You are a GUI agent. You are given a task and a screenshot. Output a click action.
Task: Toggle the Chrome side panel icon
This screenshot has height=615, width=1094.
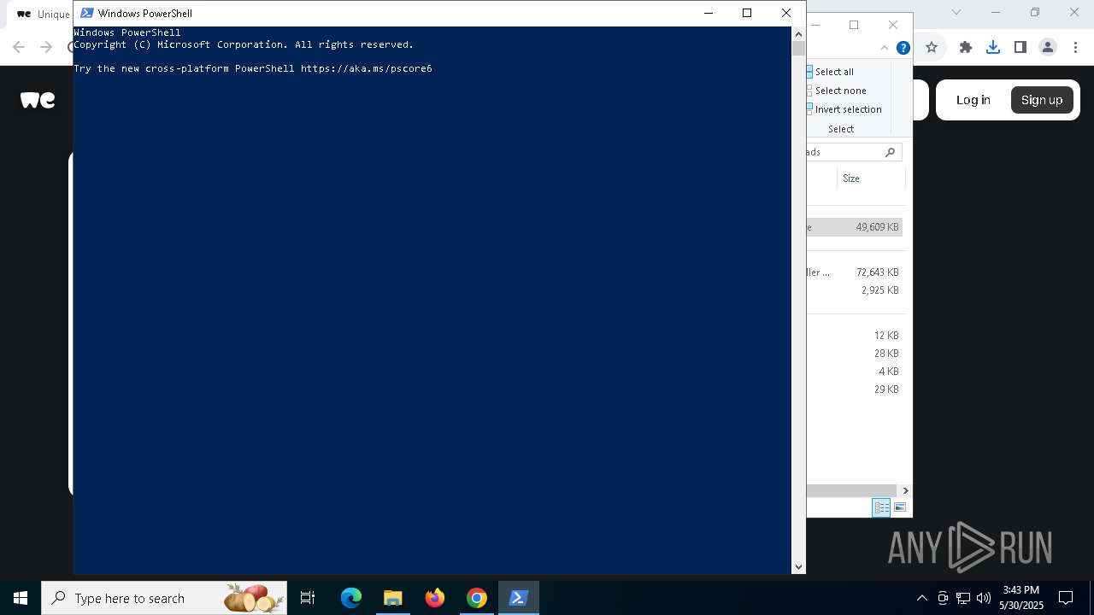(x=1020, y=48)
